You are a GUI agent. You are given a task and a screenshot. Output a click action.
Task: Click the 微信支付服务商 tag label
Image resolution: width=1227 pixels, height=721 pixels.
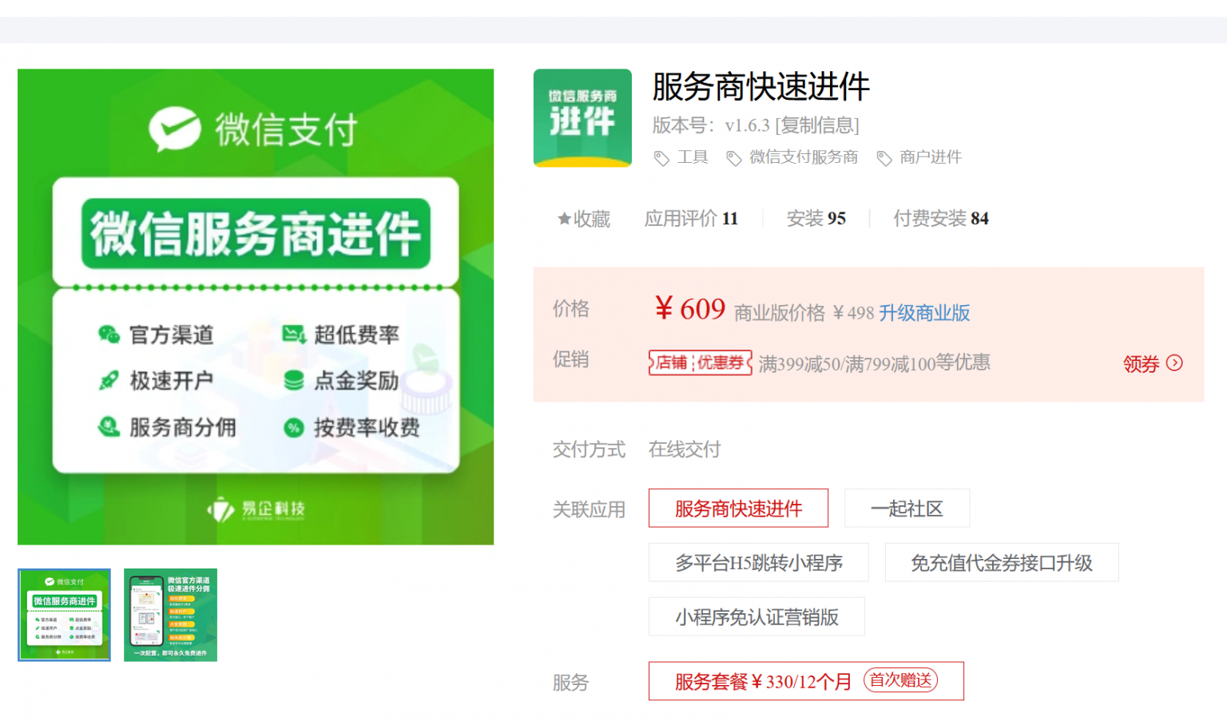coord(803,157)
